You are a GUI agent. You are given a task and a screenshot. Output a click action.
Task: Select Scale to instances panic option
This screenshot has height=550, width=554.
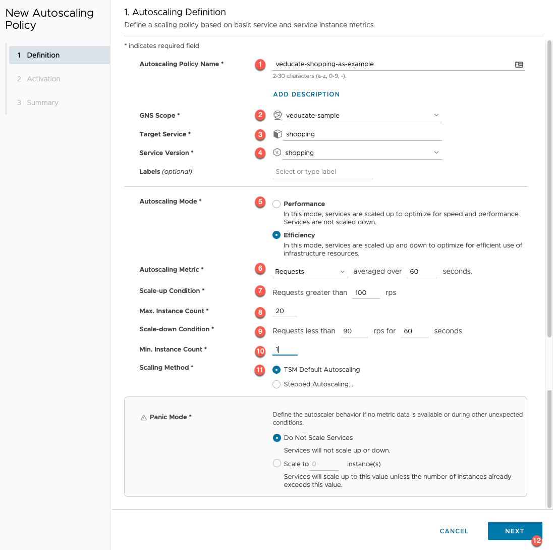pyautogui.click(x=277, y=463)
